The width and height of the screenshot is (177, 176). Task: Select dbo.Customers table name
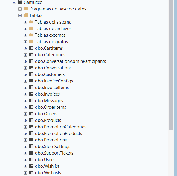pyautogui.click(x=50, y=74)
